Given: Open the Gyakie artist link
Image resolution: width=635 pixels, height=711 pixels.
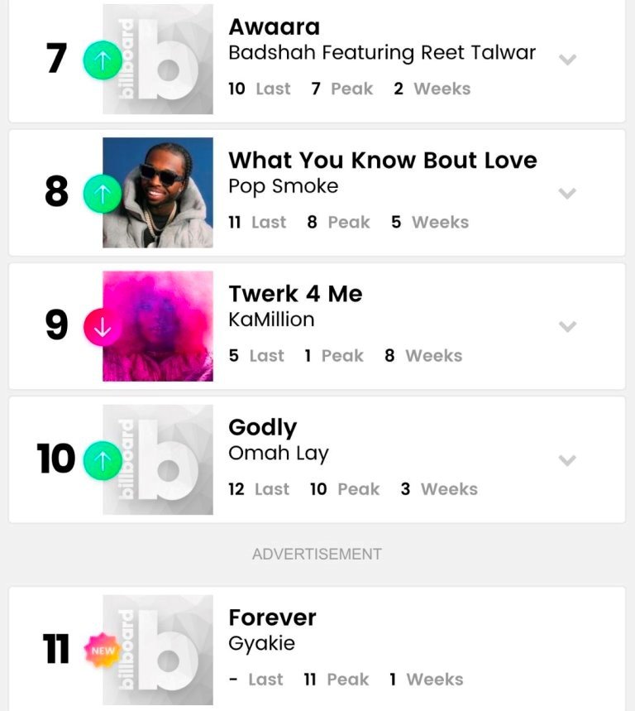Looking at the screenshot, I should pyautogui.click(x=261, y=643).
